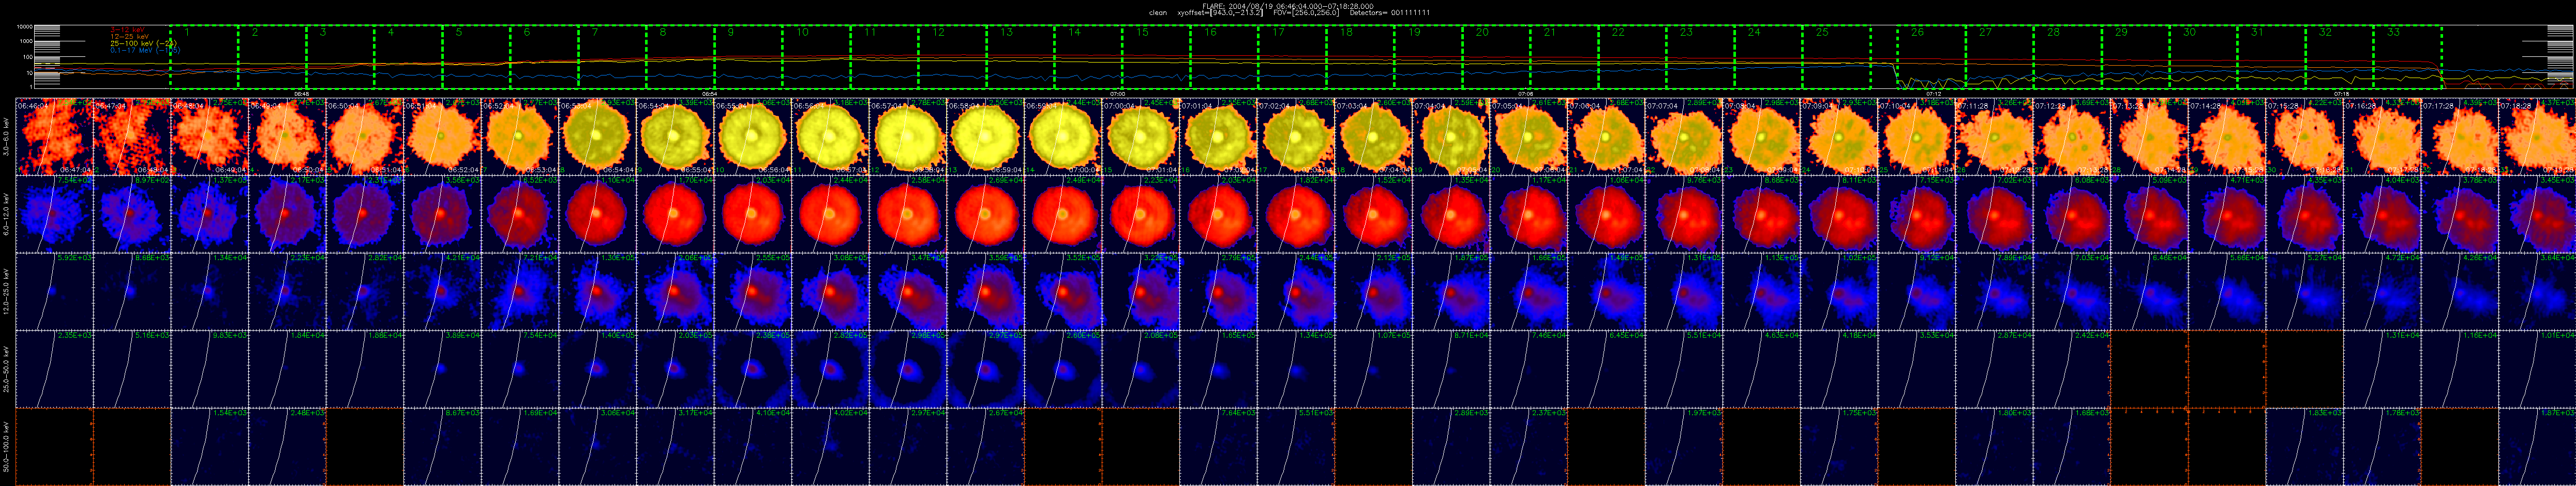Open the 50.0-100.0 keV image for 06:49:04
This screenshot has width=2576, height=486.
[288, 446]
